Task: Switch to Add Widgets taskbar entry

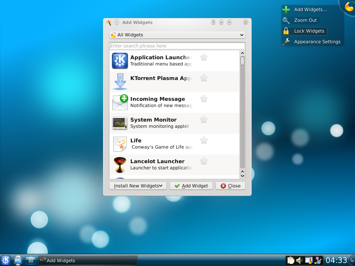Action: [88, 260]
